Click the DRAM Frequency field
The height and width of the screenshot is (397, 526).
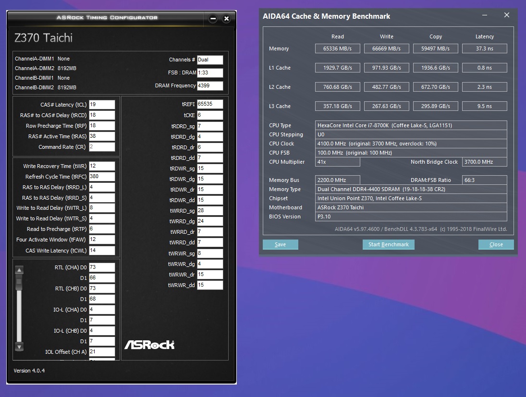pyautogui.click(x=210, y=86)
